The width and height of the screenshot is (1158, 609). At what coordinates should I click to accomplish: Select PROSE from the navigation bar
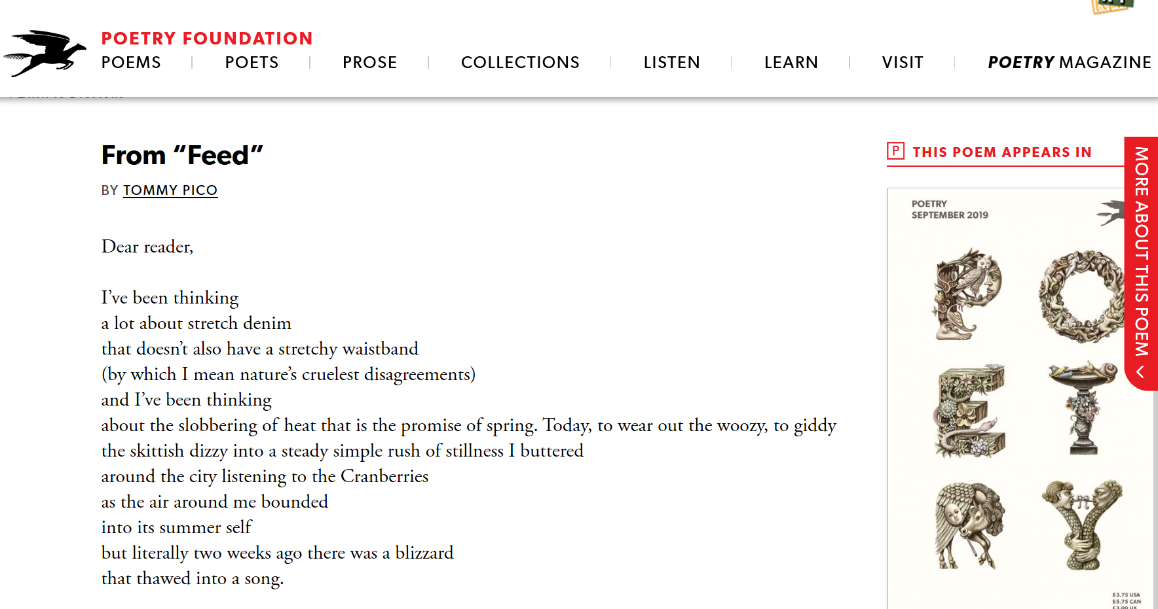[369, 62]
